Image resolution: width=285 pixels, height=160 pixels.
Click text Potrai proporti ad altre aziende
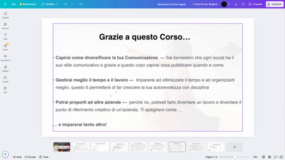pyautogui.click(x=88, y=102)
